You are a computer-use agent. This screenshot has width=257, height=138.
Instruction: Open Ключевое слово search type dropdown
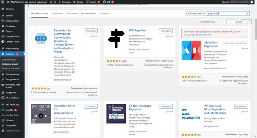pos(195,14)
